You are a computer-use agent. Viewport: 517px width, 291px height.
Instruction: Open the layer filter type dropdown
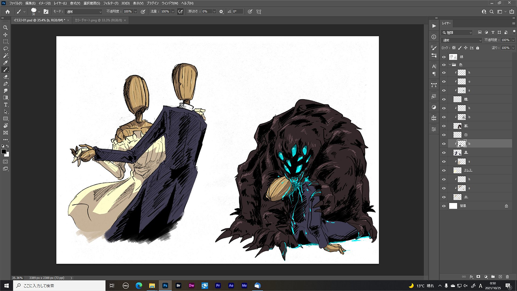pyautogui.click(x=457, y=33)
